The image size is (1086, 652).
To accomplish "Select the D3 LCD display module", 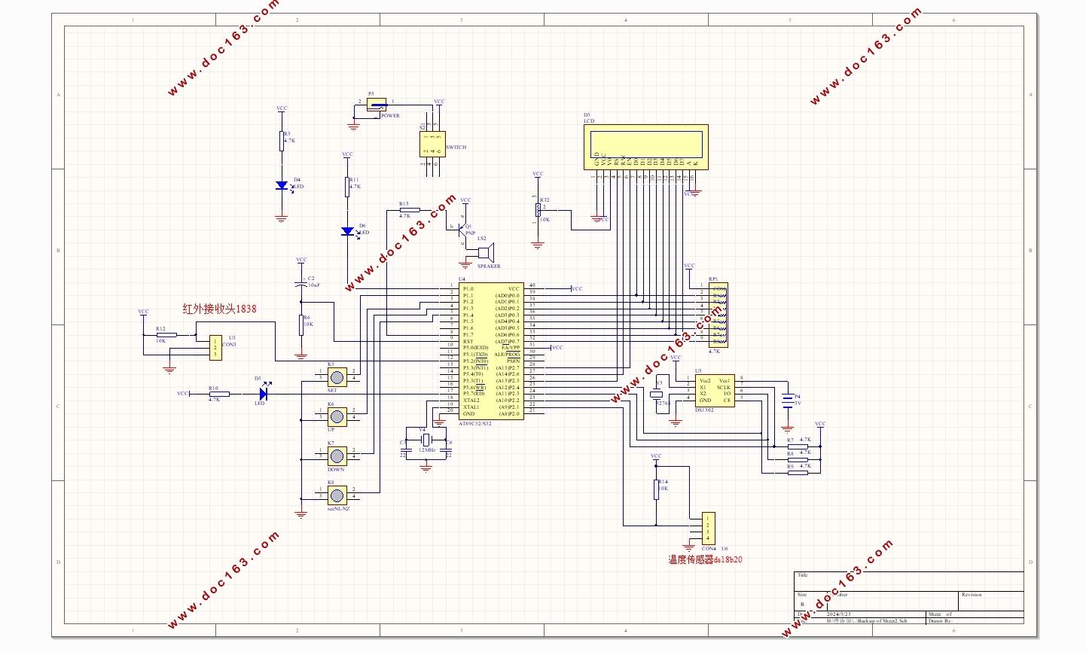I will 646,147.
